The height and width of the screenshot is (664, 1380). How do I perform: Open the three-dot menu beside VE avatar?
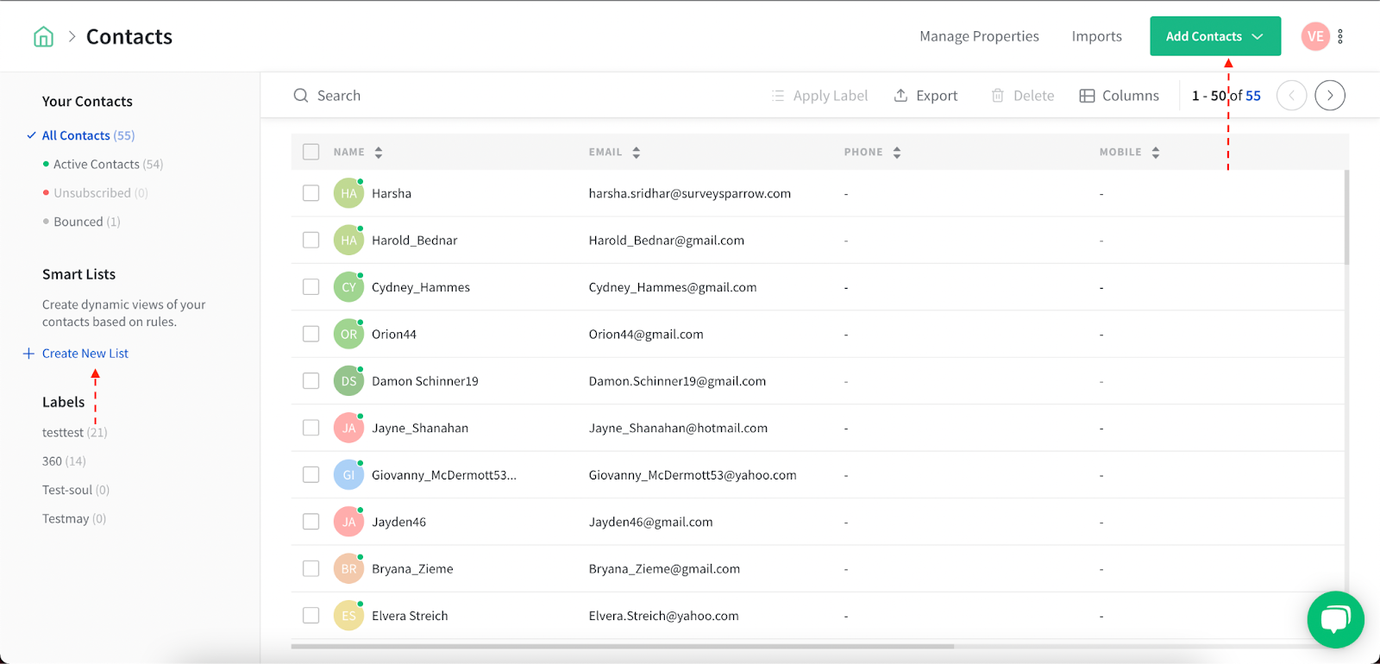point(1340,36)
